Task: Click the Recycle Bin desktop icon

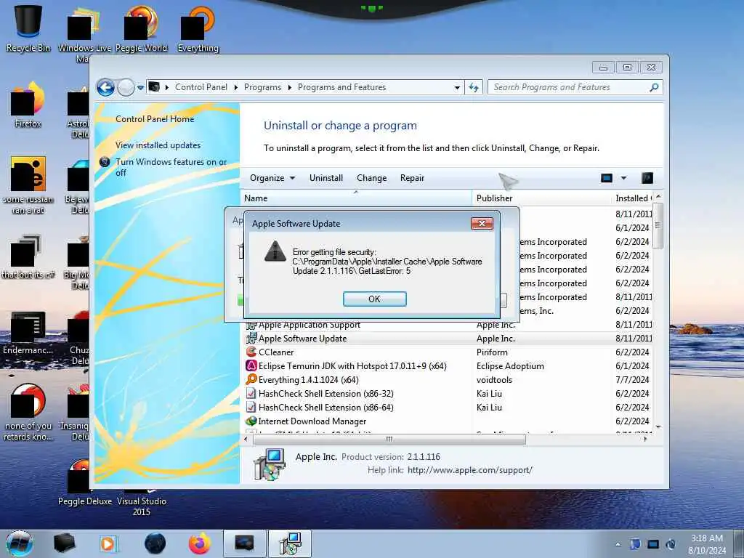Action: pyautogui.click(x=28, y=28)
